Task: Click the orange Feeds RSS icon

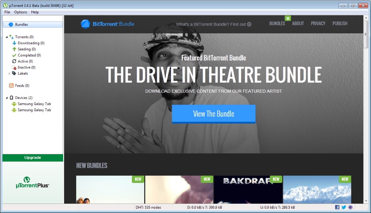Action: [x=11, y=85]
